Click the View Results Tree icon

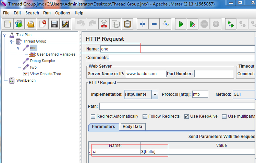point(26,74)
